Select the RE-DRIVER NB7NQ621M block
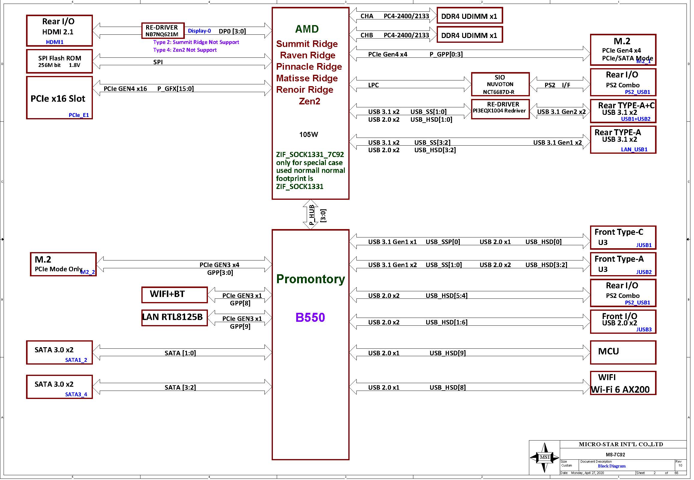The height and width of the screenshot is (480, 694). pyautogui.click(x=163, y=31)
